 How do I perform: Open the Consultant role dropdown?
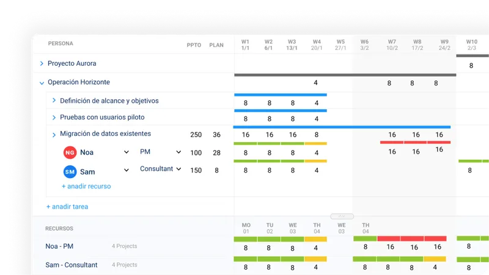pyautogui.click(x=178, y=169)
